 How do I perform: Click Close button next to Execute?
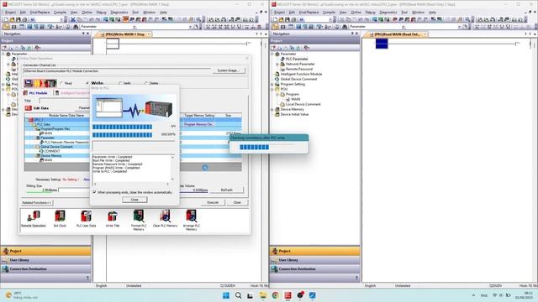click(x=237, y=202)
